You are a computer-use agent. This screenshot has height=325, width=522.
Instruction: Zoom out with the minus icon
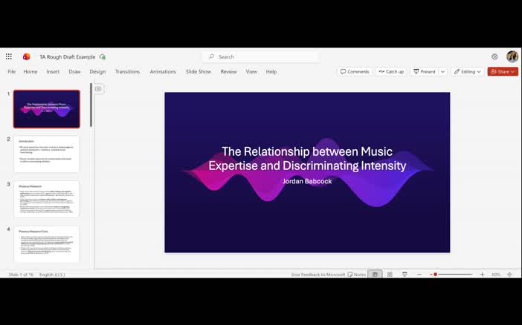(x=419, y=274)
